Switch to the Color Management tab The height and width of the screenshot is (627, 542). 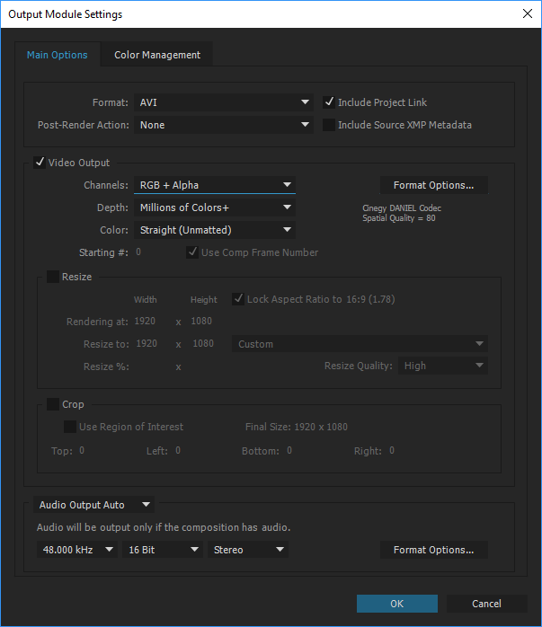[x=157, y=55]
